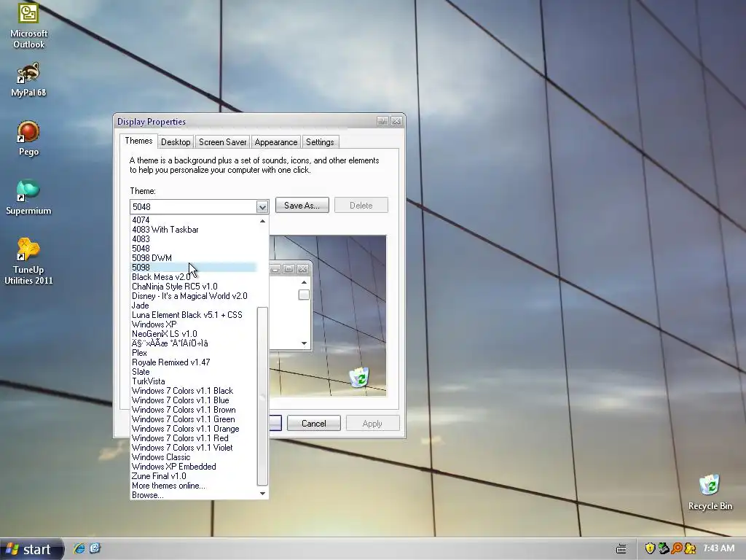The image size is (746, 560).
Task: Click the disabled Apply button
Action: [x=372, y=424]
